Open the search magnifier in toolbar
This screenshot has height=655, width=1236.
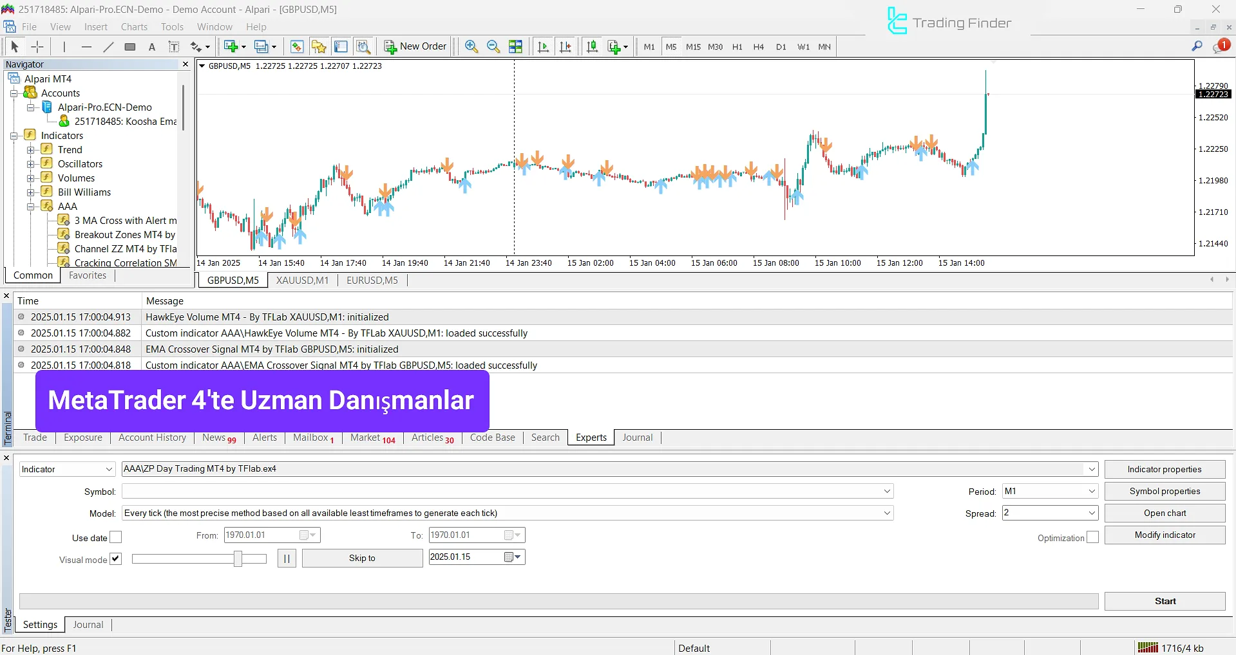coord(1197,46)
